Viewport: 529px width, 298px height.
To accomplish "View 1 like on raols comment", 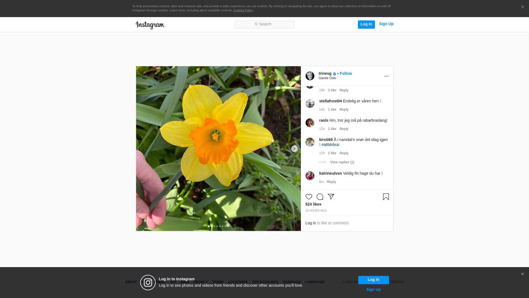I will pos(332,129).
